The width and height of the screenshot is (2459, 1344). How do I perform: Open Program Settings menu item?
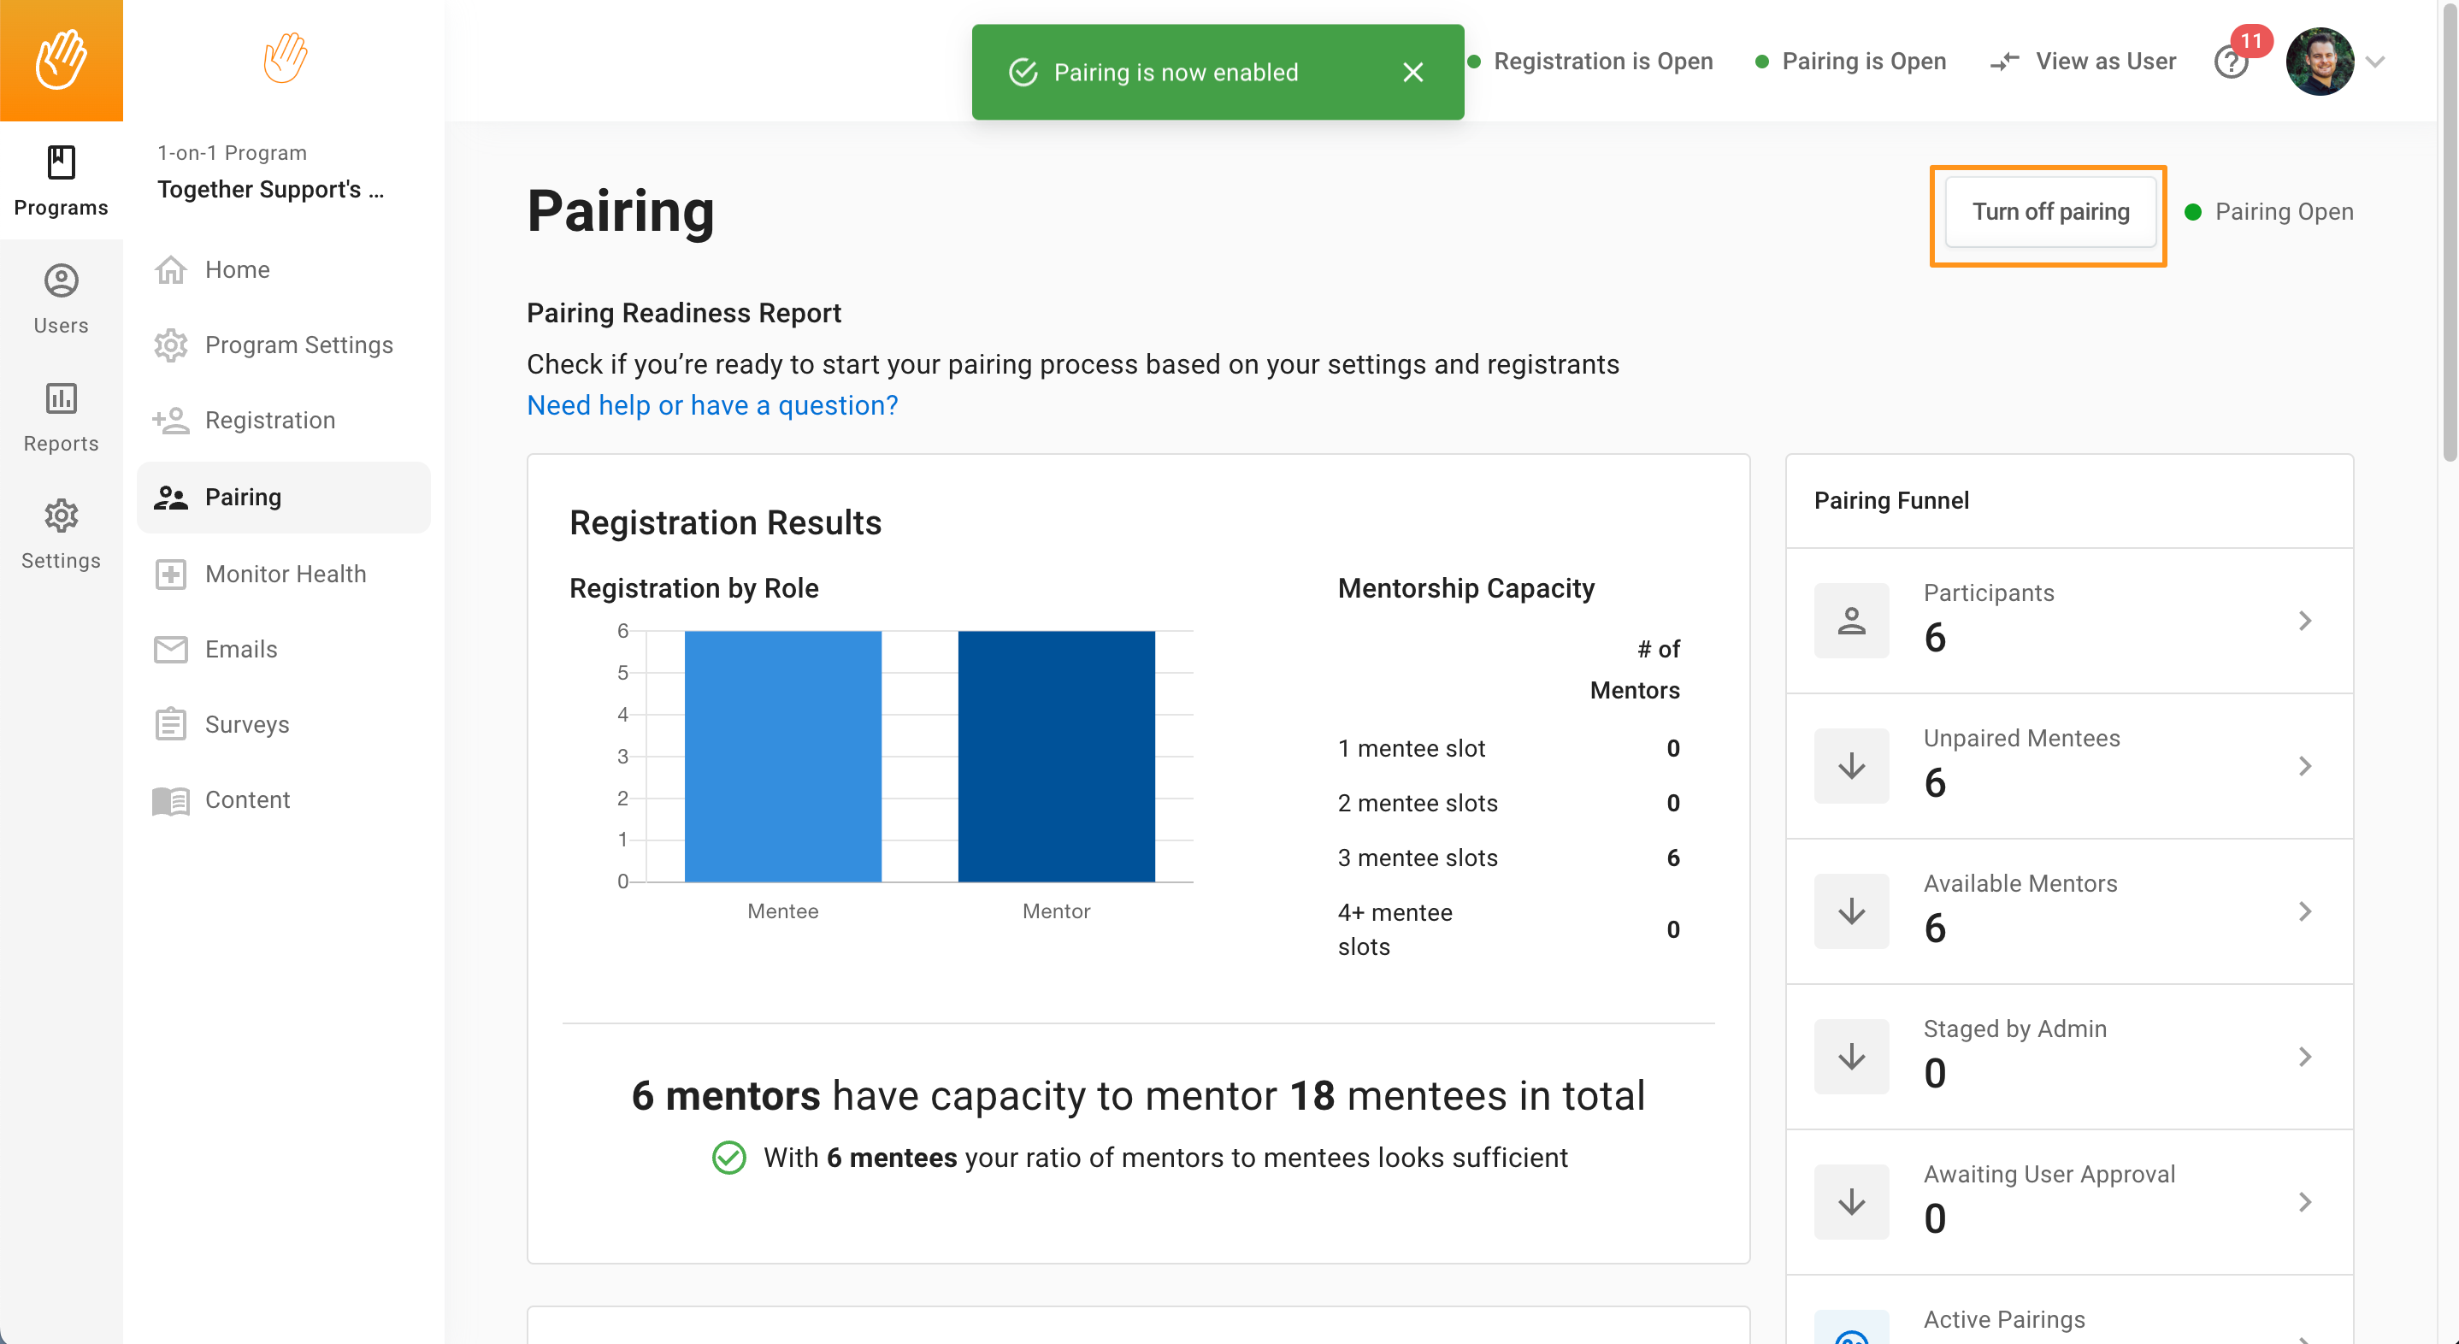[284, 345]
